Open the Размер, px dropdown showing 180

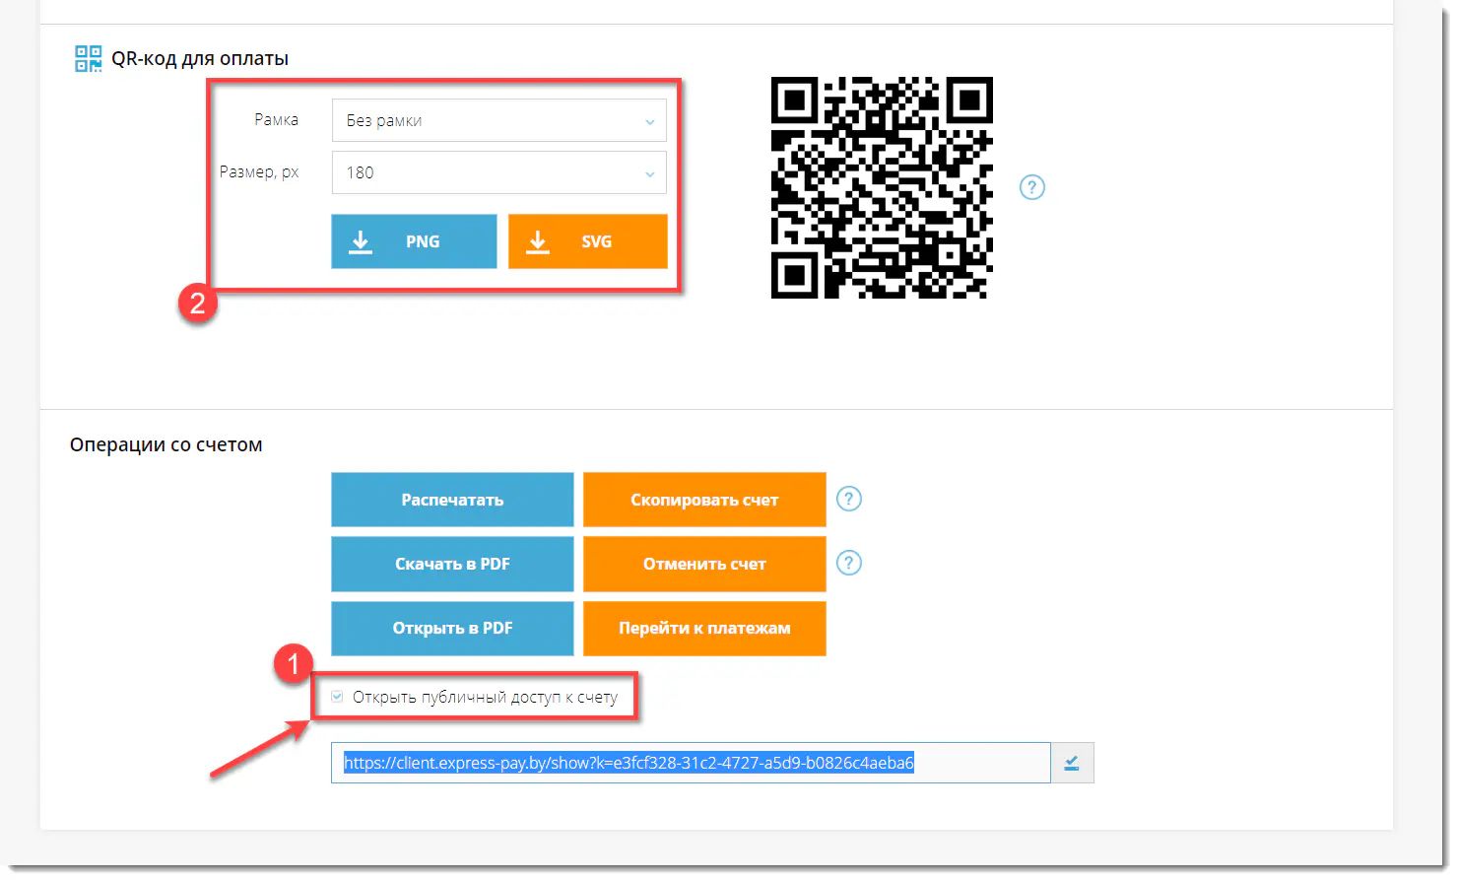tap(498, 171)
